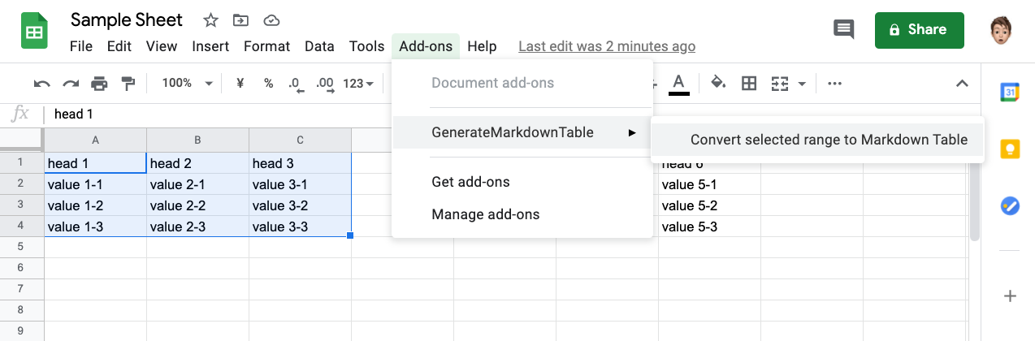Open the 123 number format dropdown
Screen dimensions: 1035x341
(x=358, y=83)
